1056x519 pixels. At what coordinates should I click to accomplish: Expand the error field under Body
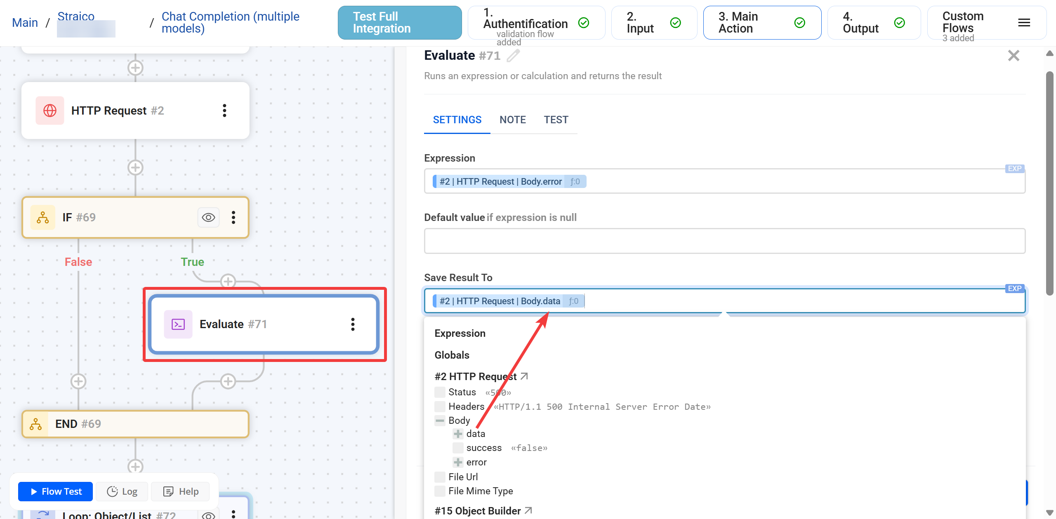tap(458, 462)
